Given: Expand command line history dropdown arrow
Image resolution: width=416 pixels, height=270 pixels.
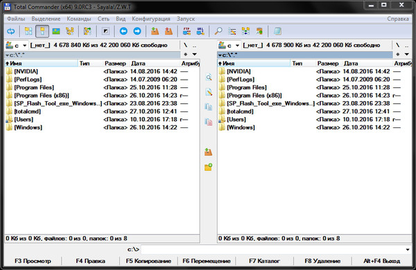Looking at the screenshot, I should [408, 249].
